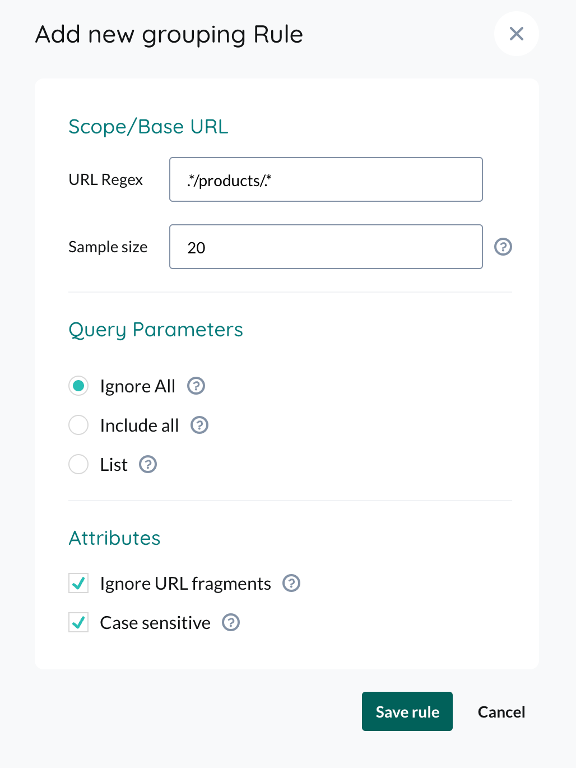Open the help tooltip beside Include all
This screenshot has width=576, height=768.
199,425
